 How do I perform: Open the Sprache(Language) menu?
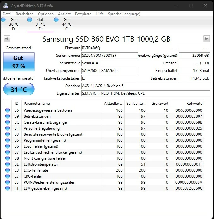pyautogui.click(x=124, y=14)
